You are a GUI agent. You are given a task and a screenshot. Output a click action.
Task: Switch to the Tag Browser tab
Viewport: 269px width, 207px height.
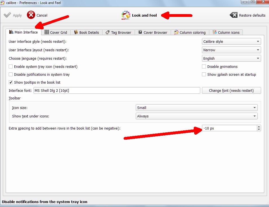119,32
